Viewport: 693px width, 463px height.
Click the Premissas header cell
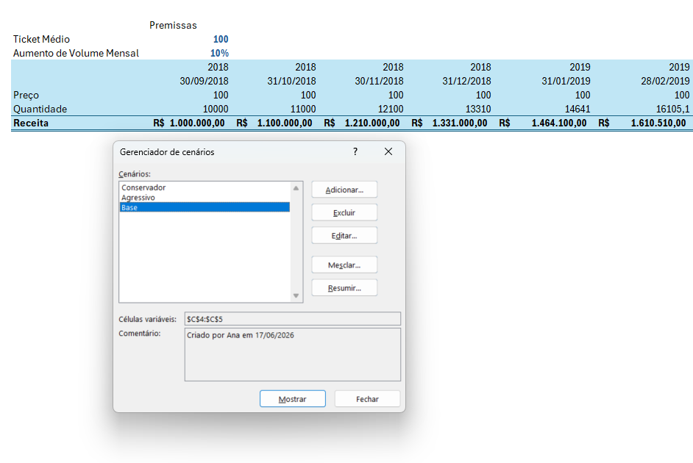click(x=174, y=25)
